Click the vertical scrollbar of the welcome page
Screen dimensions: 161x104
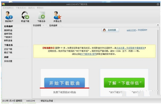point(158,62)
